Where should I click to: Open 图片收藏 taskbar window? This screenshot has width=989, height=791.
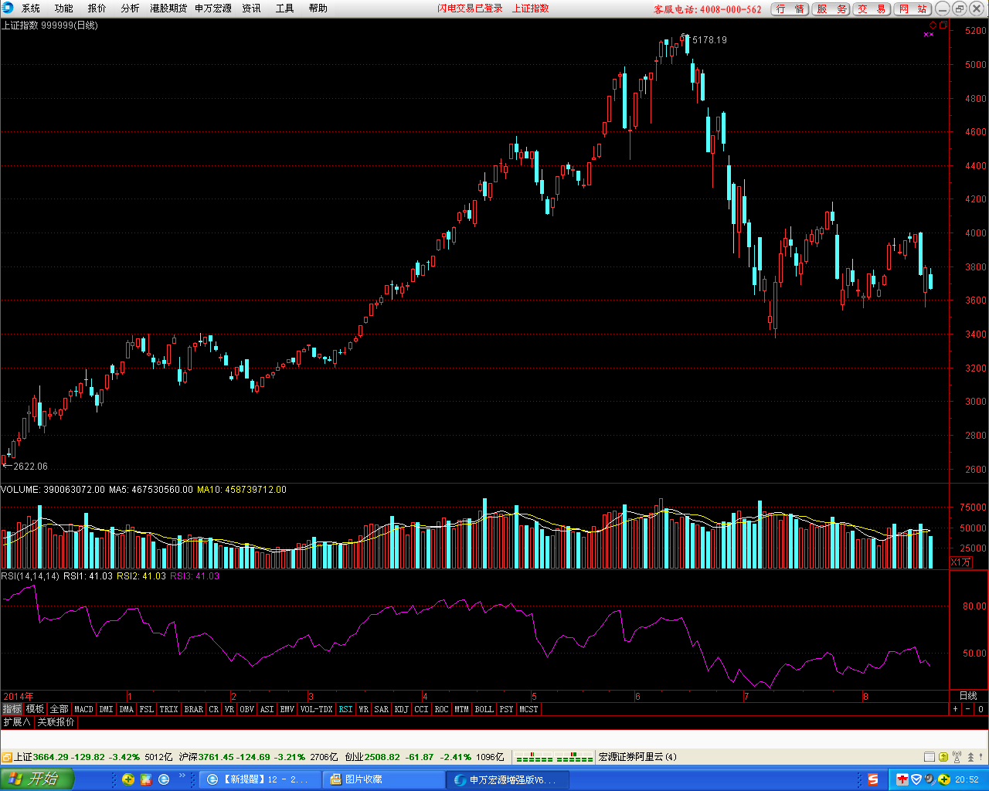pyautogui.click(x=383, y=779)
